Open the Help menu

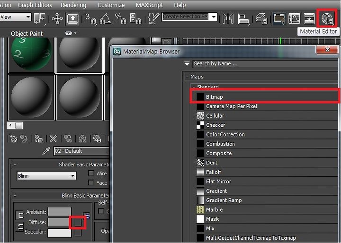(x=180, y=5)
